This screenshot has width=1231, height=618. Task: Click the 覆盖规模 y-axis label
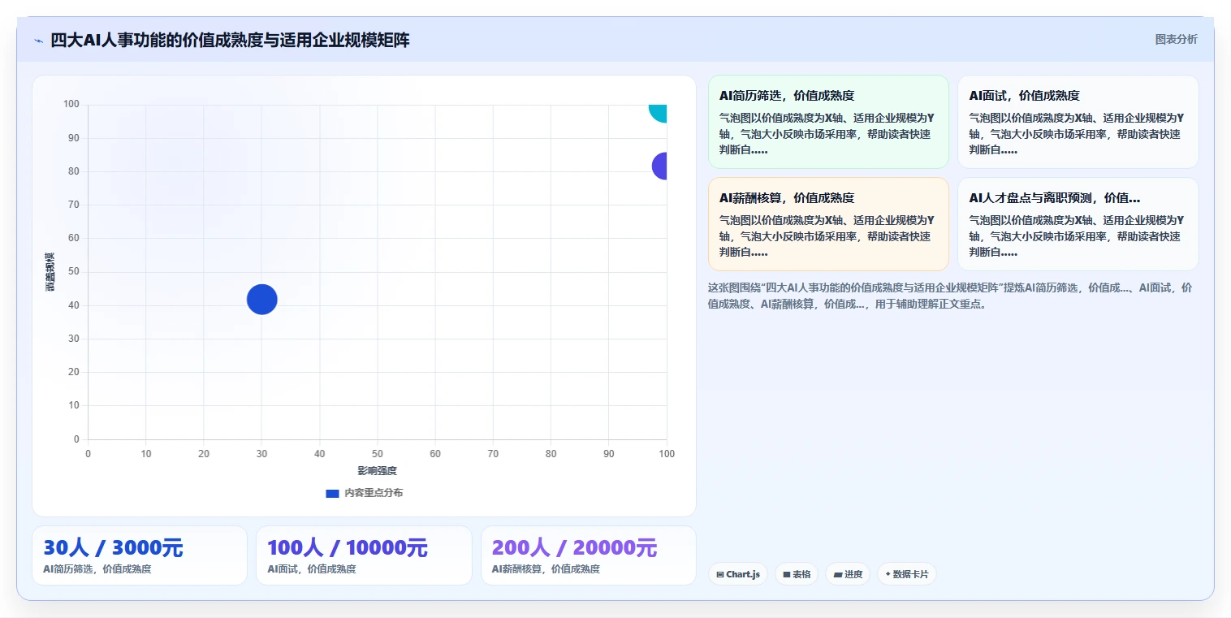coord(50,272)
